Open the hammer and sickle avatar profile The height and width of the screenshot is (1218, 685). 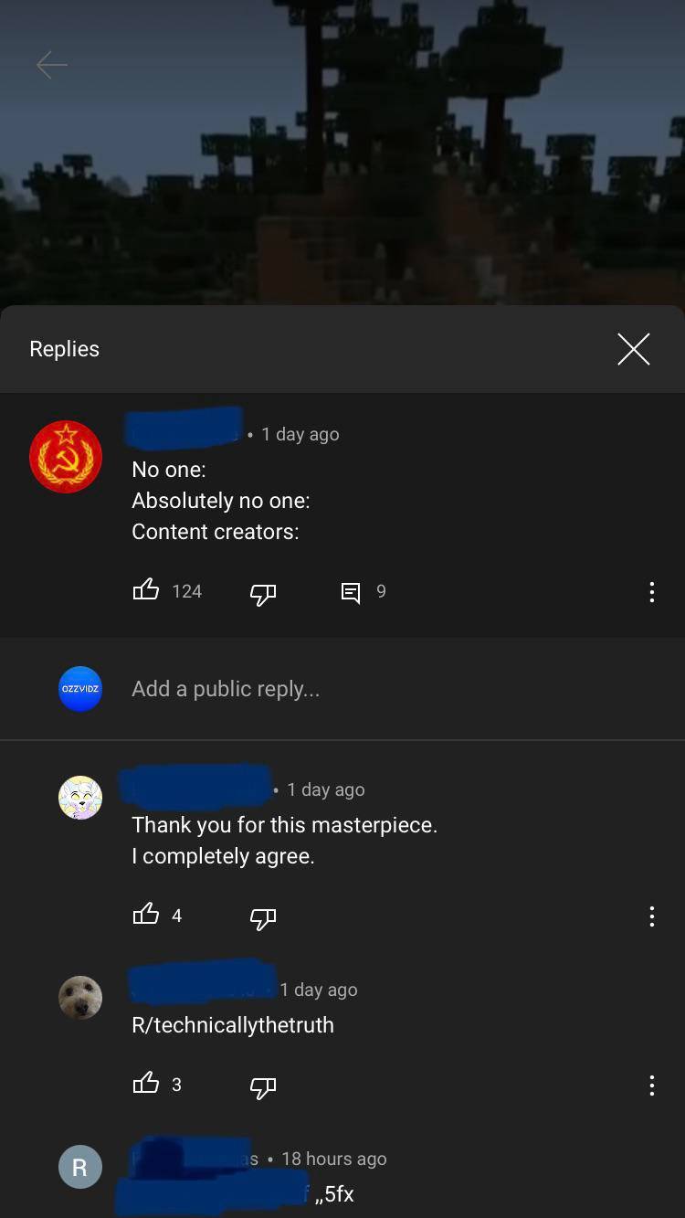(x=66, y=457)
